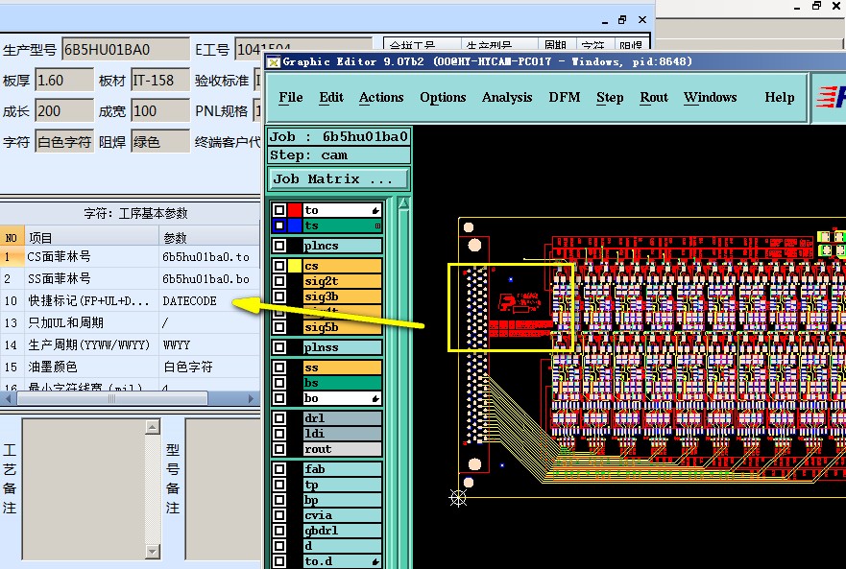Open the Actions menu
Viewport: 846px width, 569px height.
coord(381,97)
